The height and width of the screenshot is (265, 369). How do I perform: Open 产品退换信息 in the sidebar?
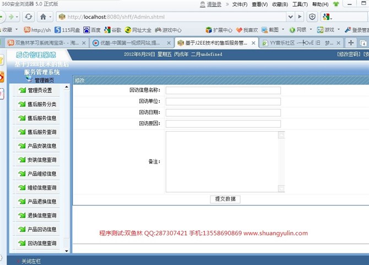tap(42, 202)
